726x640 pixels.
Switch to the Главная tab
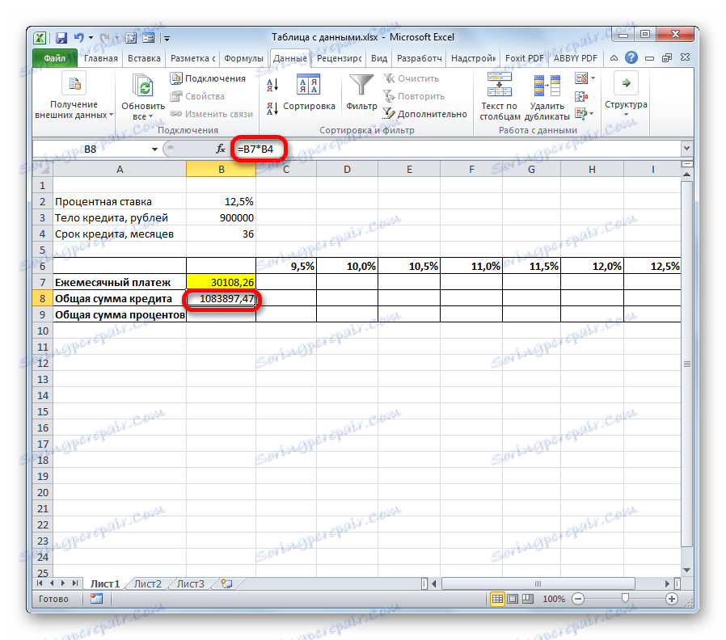100,58
